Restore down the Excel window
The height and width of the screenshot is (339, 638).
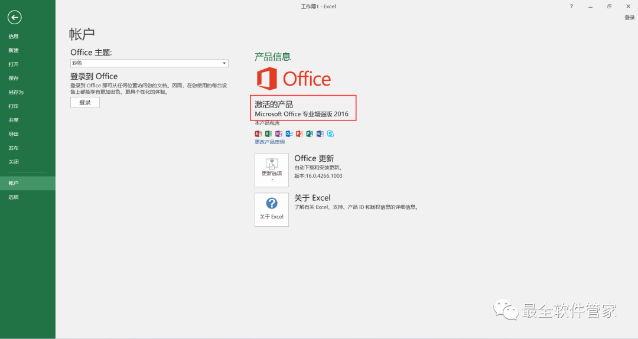[609, 6]
